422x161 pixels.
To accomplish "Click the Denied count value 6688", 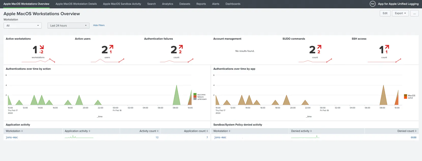I will point(414,137).
